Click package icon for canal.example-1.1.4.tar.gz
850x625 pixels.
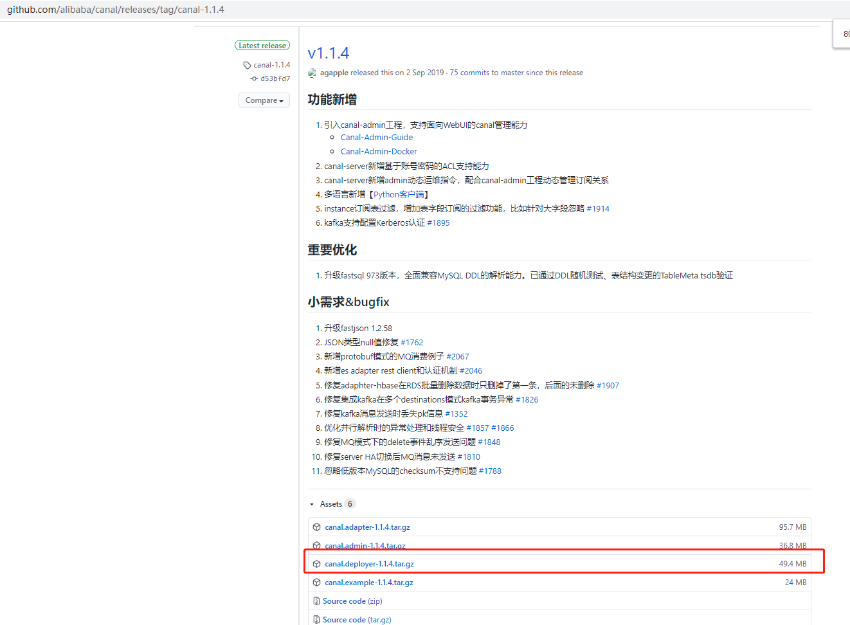point(316,583)
